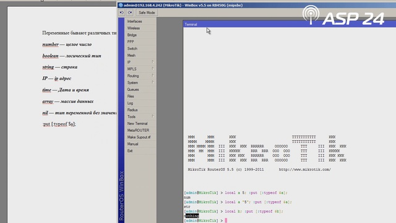Open the Interfaces menu item

coord(140,22)
